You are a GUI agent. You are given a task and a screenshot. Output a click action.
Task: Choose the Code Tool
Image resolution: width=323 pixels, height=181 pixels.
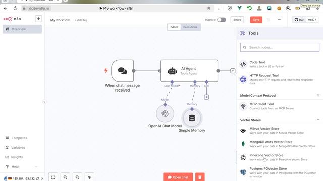point(280,64)
